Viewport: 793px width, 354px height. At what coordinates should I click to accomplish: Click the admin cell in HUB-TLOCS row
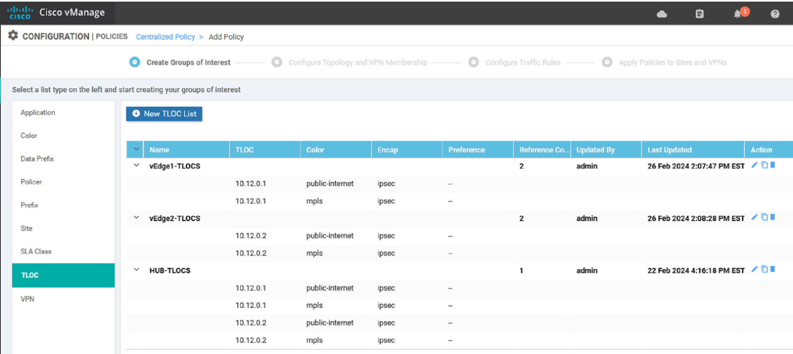587,270
